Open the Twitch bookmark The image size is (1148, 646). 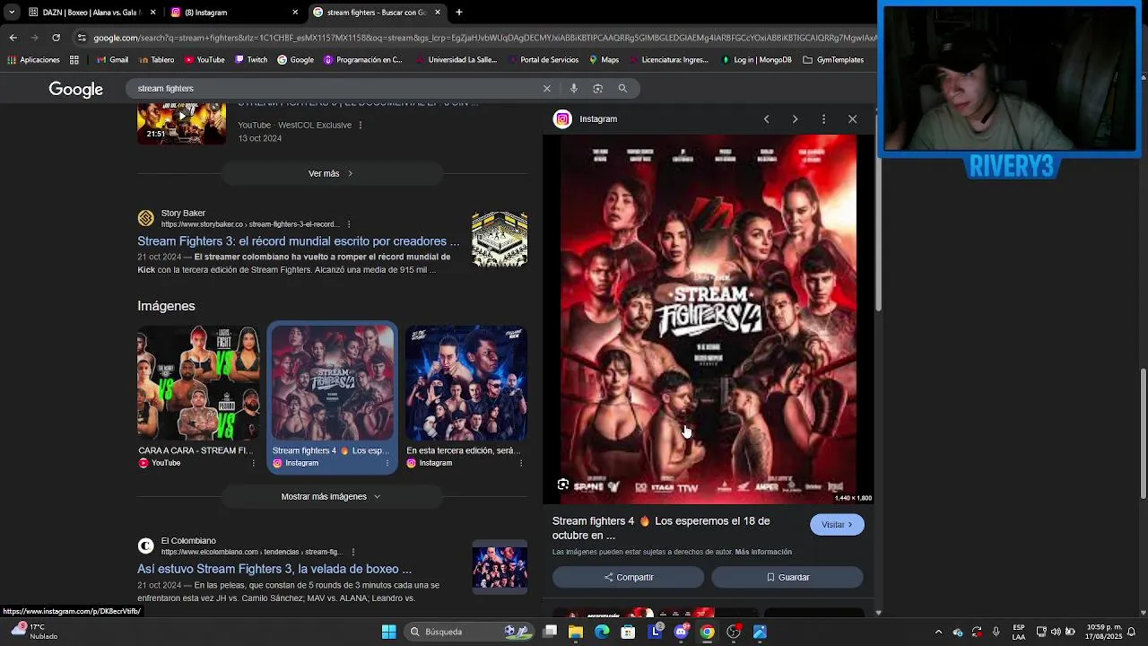coord(251,60)
